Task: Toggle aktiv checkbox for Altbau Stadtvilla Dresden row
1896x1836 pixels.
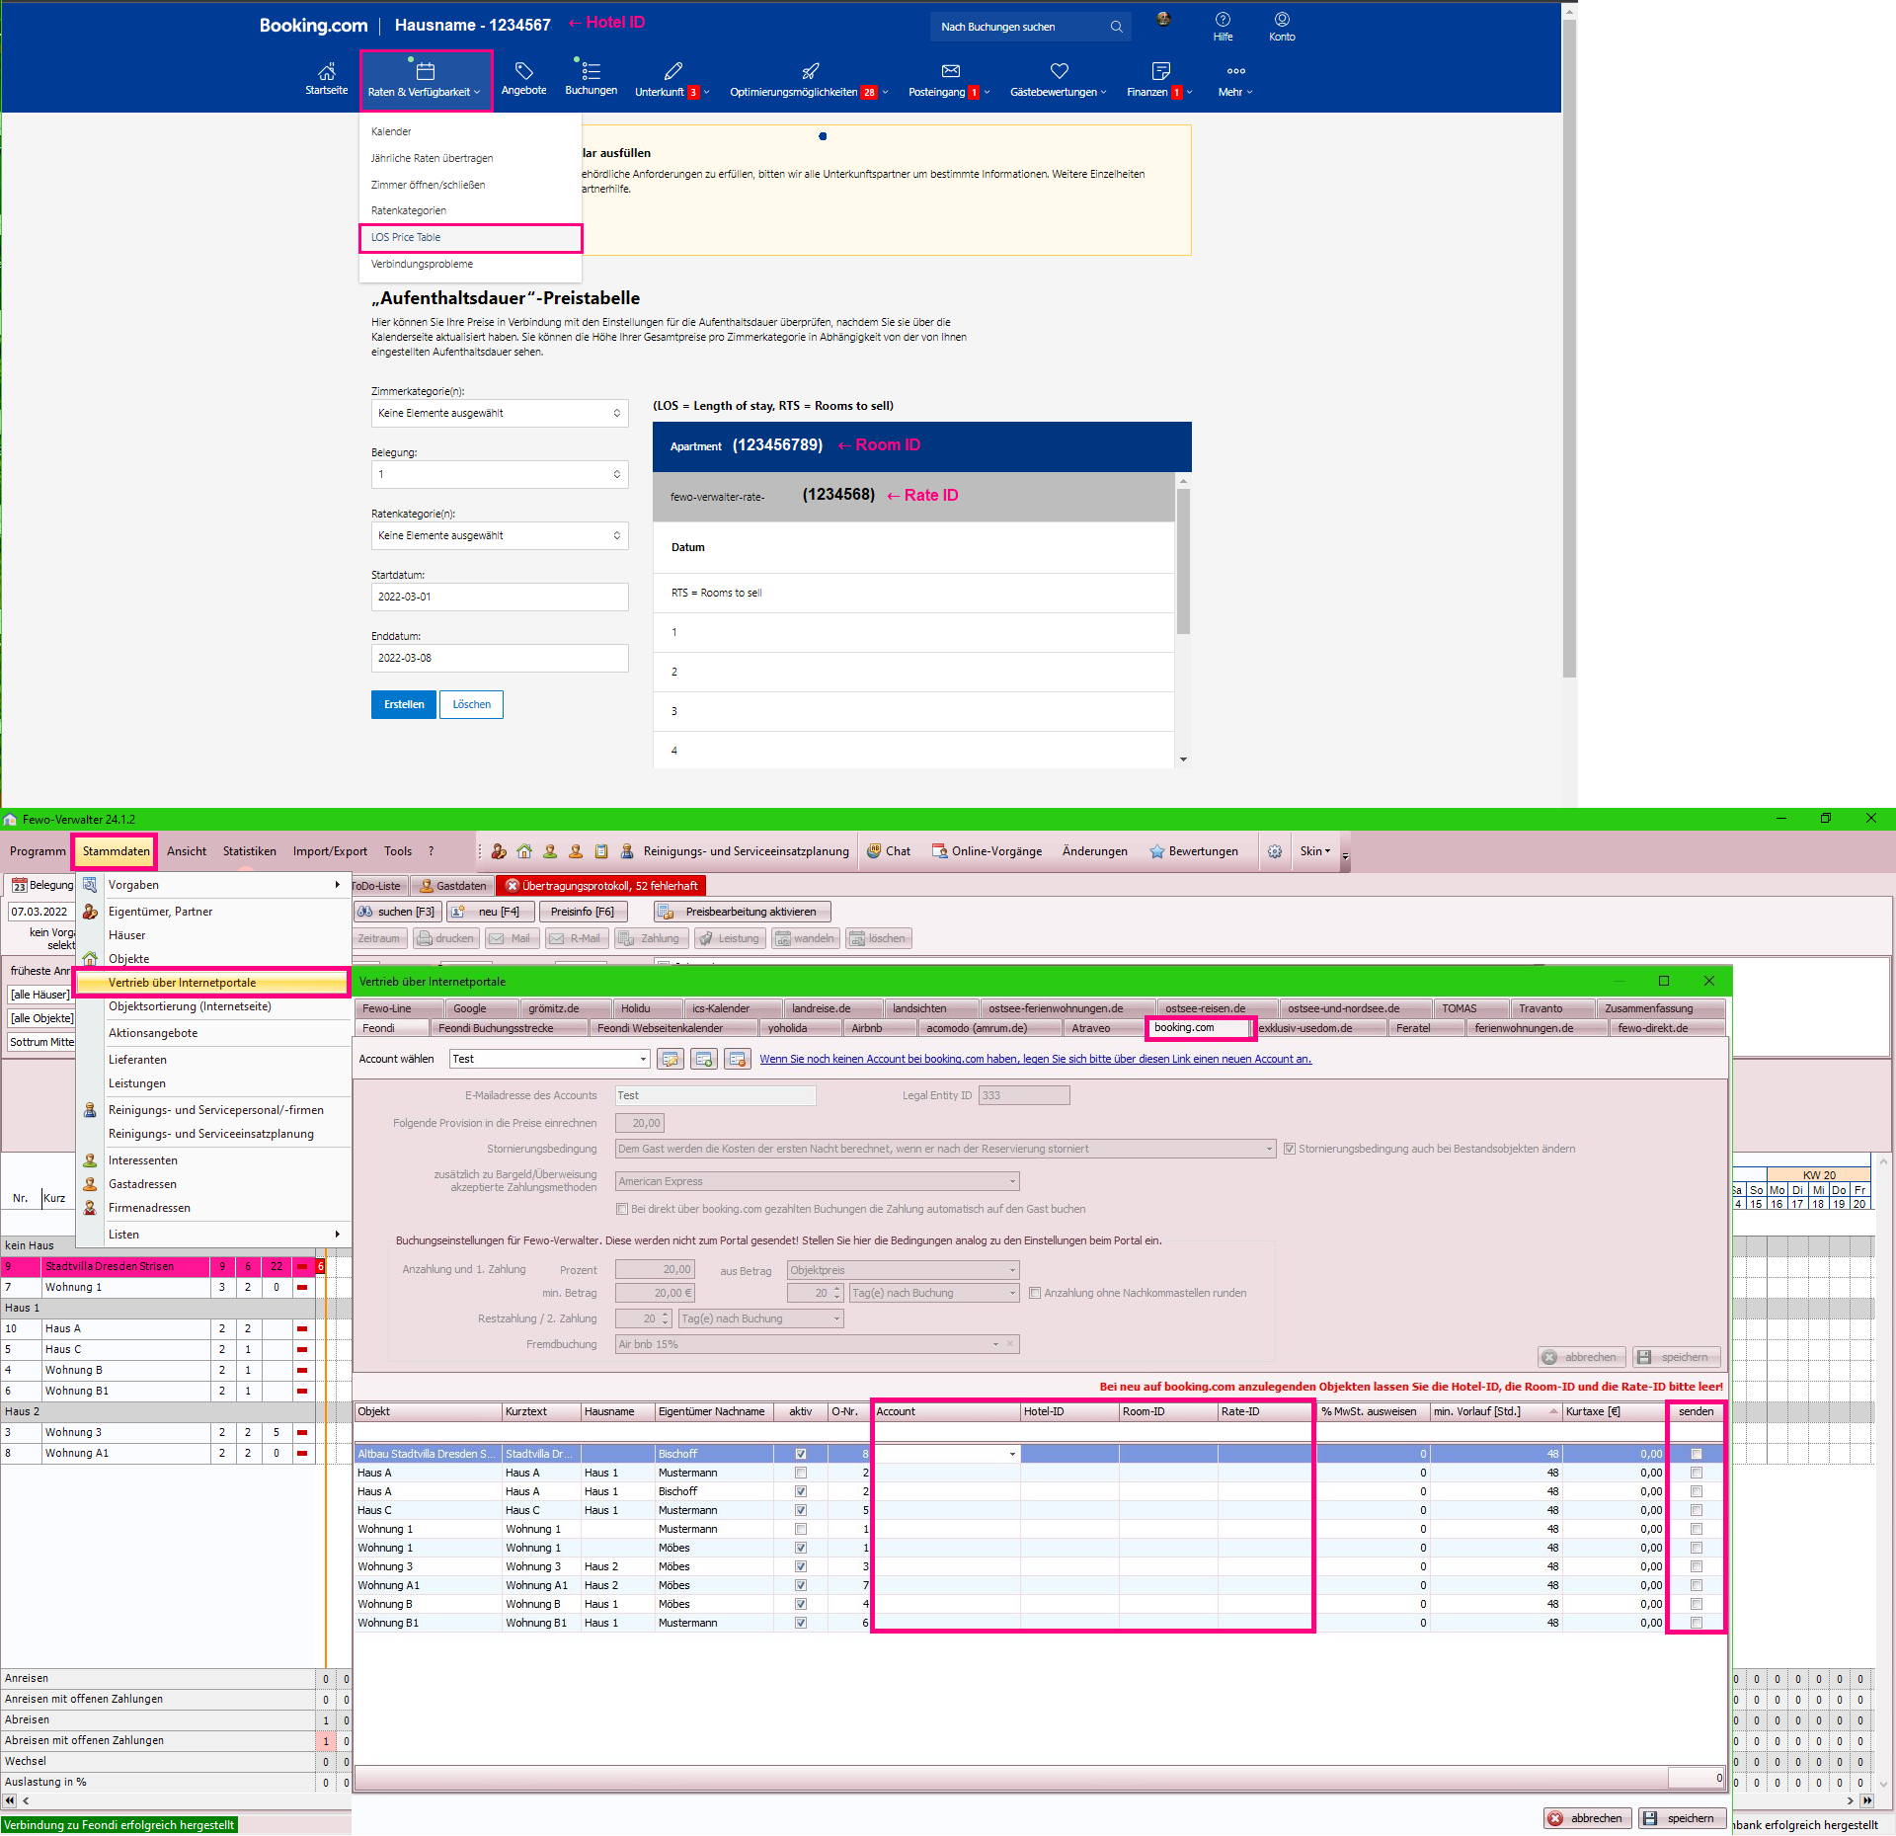Action: tap(801, 1454)
